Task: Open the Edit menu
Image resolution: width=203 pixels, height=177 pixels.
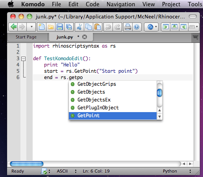Action: pos(73,4)
